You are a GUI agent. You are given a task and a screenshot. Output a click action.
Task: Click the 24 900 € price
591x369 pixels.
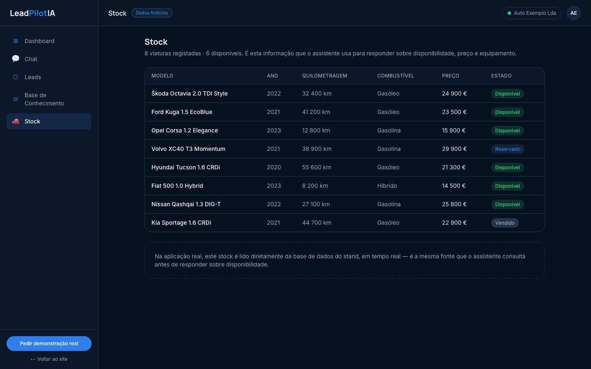[454, 93]
